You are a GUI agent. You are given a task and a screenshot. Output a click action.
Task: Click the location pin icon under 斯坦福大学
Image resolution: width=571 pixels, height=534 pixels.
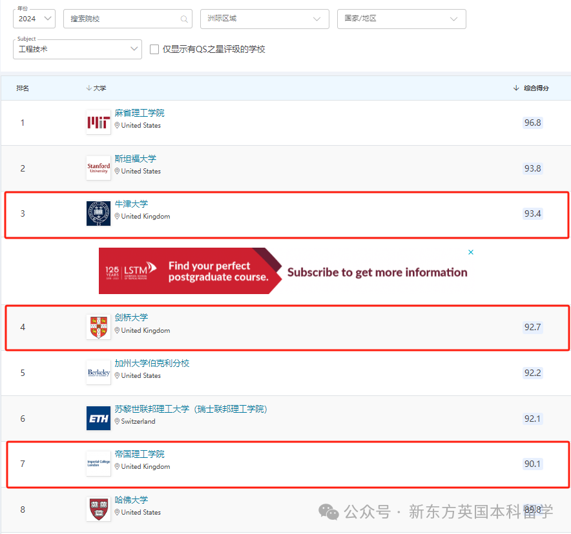(x=118, y=171)
